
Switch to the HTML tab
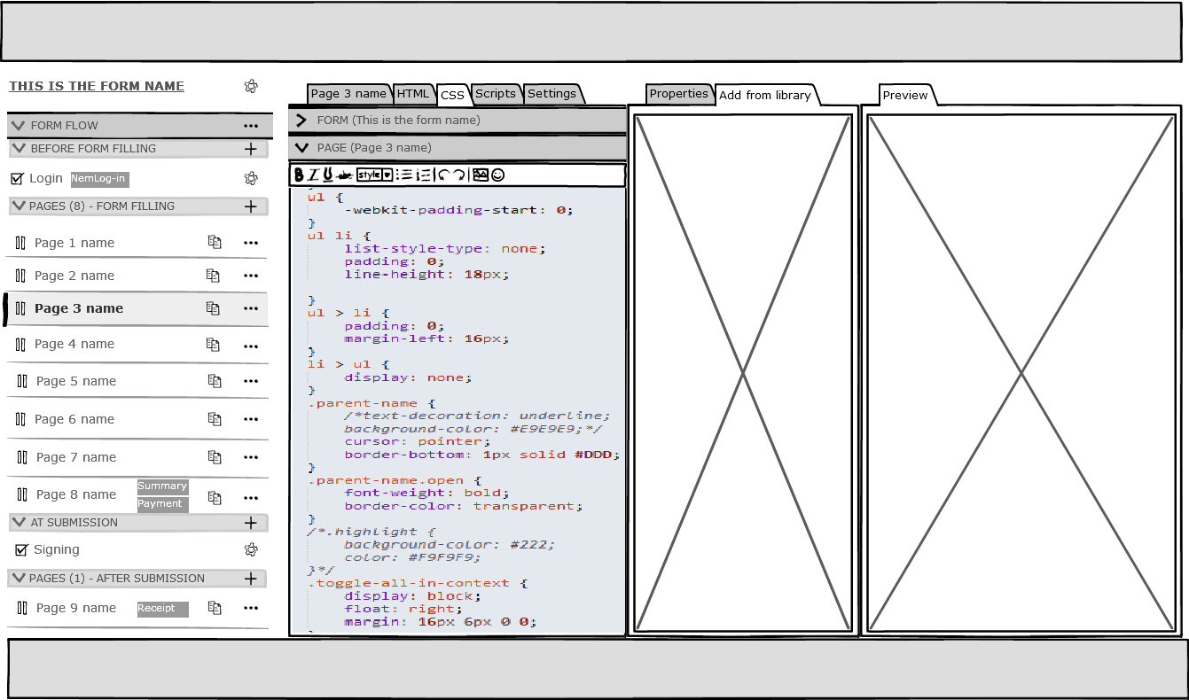[x=413, y=94]
